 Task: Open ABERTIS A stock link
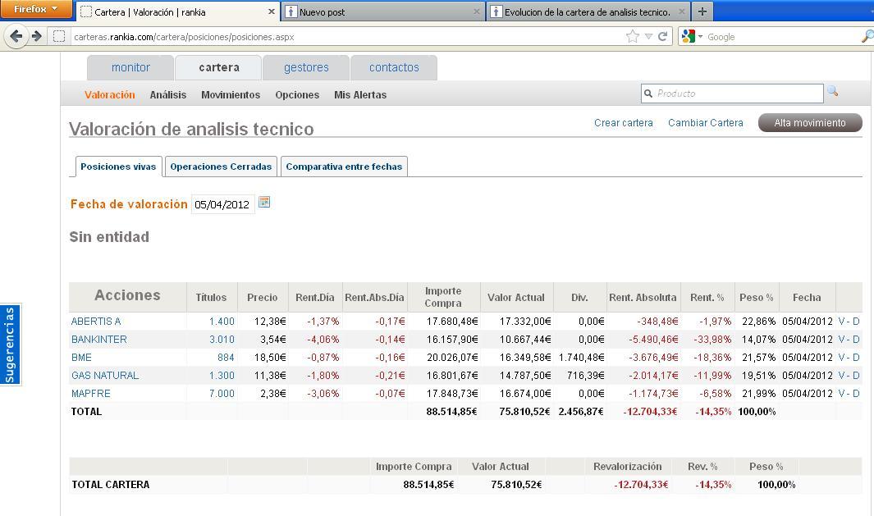pyautogui.click(x=96, y=322)
